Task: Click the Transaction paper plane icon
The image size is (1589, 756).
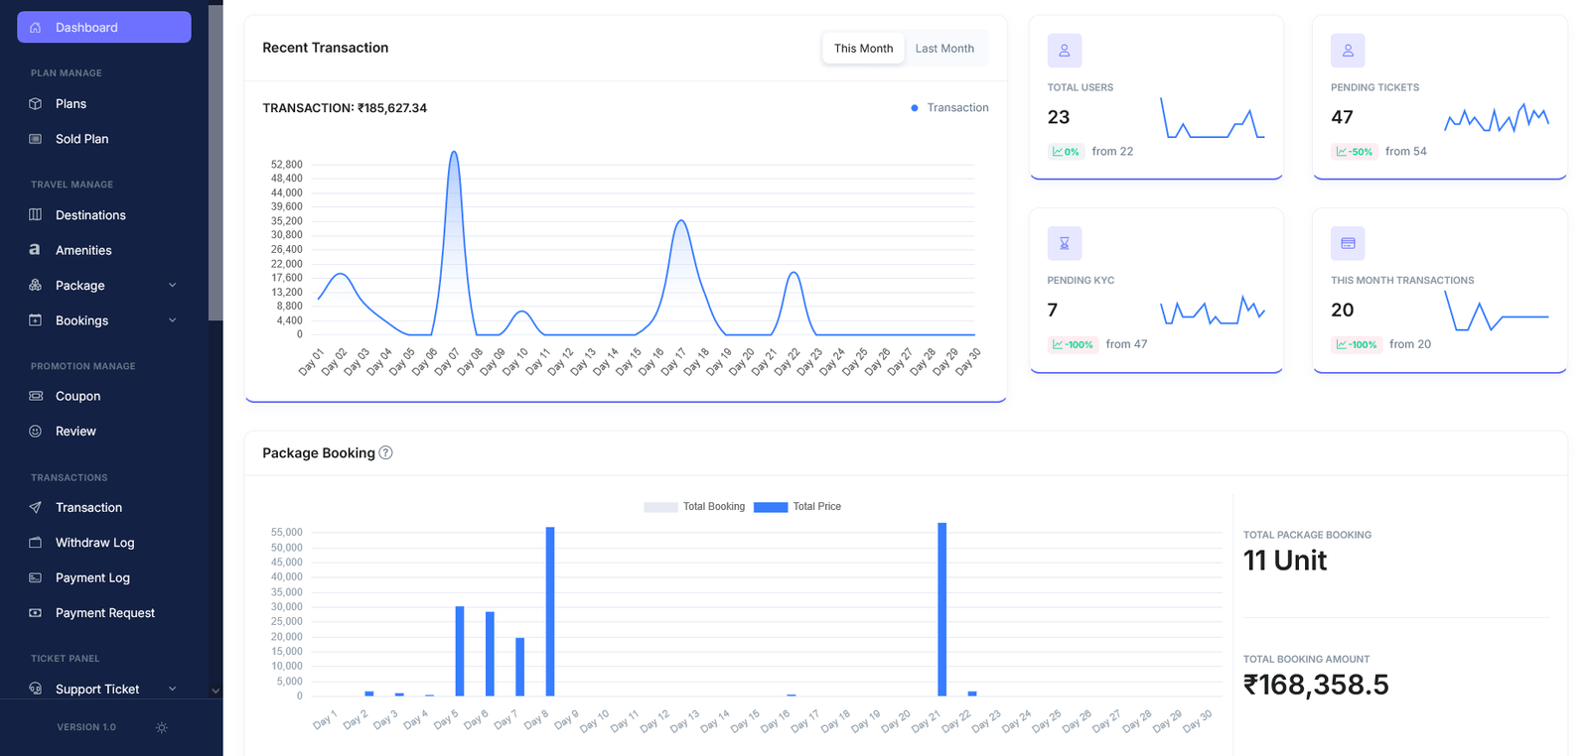Action: pos(36,507)
